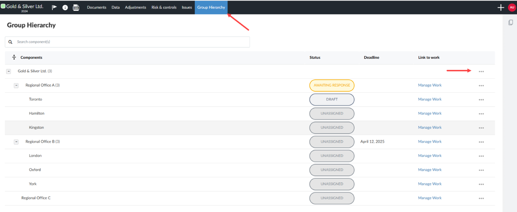Select the London component row
The width and height of the screenshot is (517, 212).
point(250,156)
